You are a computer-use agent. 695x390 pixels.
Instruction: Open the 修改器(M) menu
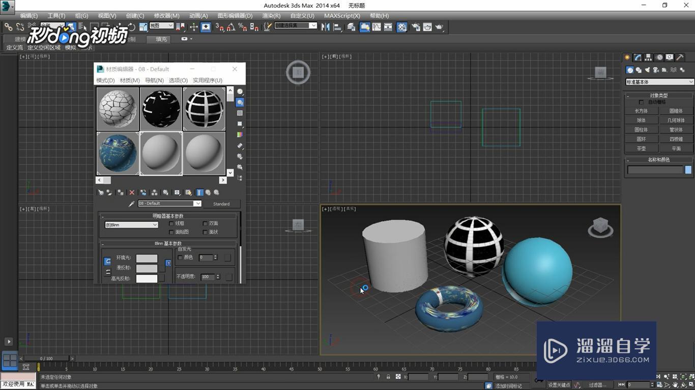click(166, 16)
